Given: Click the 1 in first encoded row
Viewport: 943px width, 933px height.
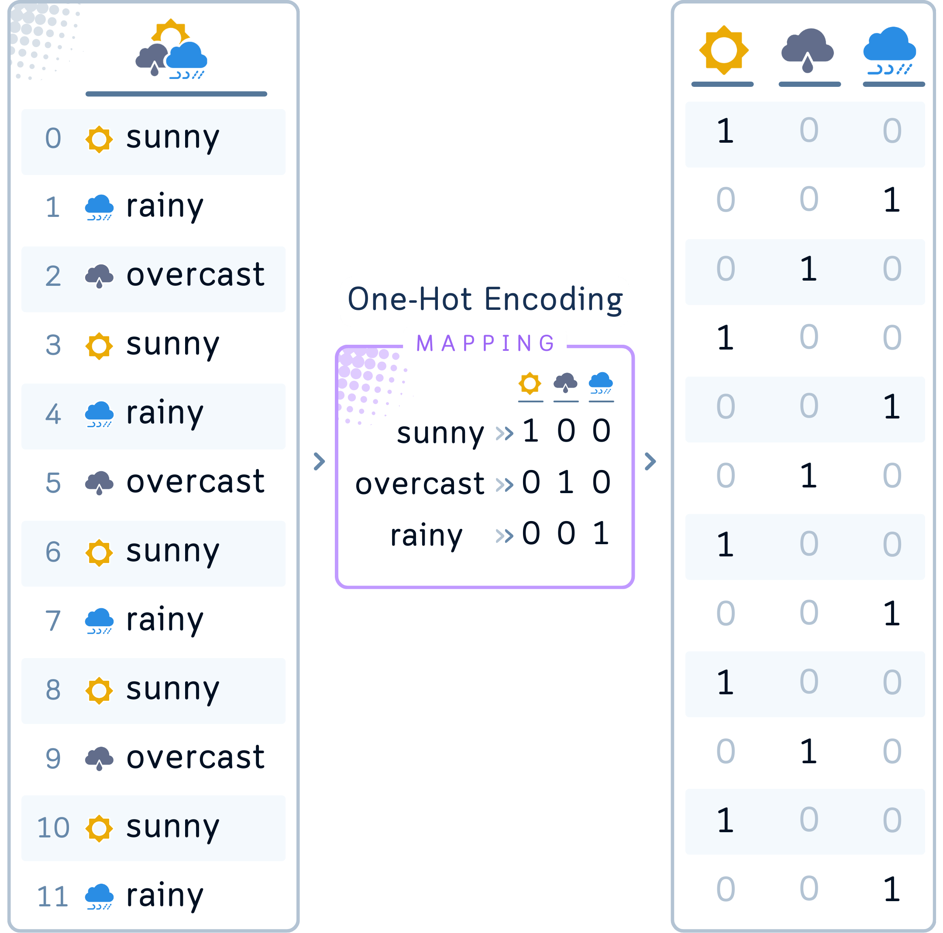Looking at the screenshot, I should click(x=725, y=131).
